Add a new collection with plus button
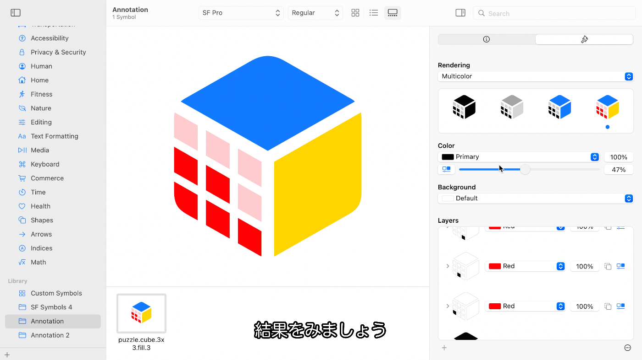The image size is (642, 360). (x=7, y=355)
